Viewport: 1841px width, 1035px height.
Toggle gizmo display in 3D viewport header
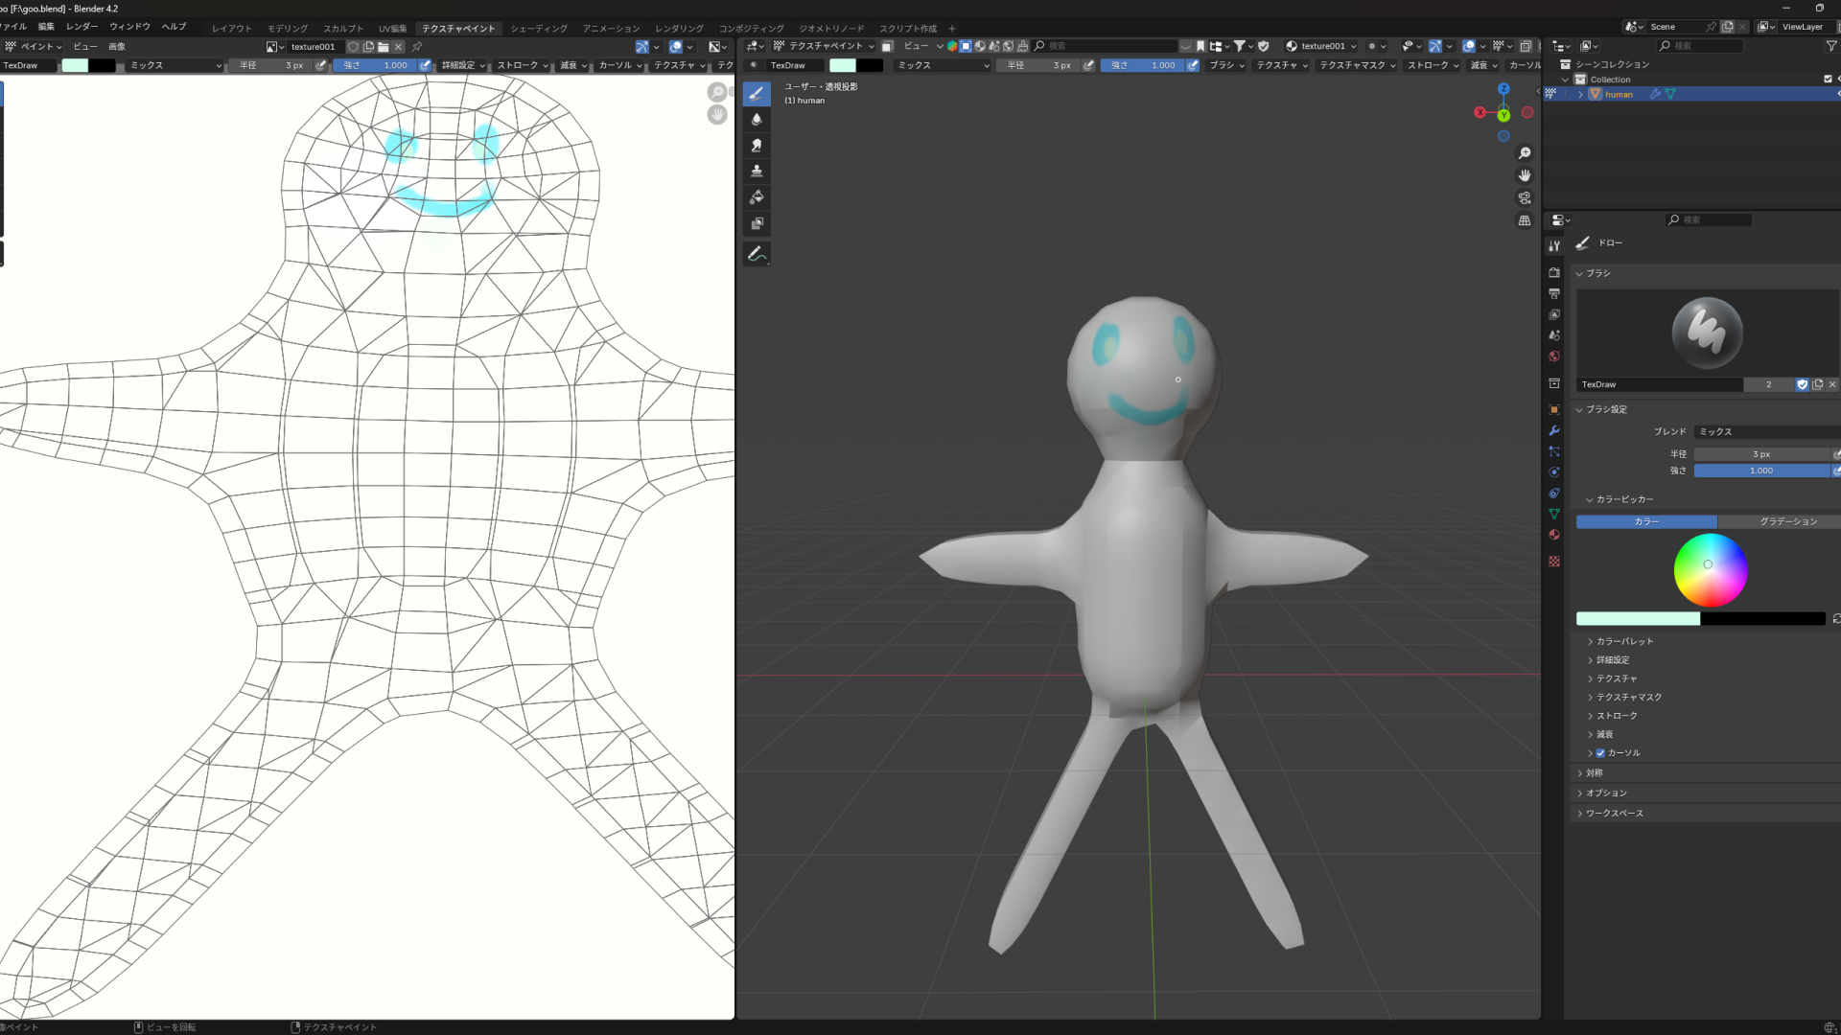pyautogui.click(x=1434, y=46)
